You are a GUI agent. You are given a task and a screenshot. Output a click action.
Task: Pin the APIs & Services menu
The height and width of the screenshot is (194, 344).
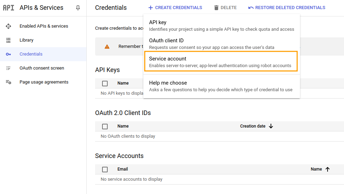tap(78, 8)
